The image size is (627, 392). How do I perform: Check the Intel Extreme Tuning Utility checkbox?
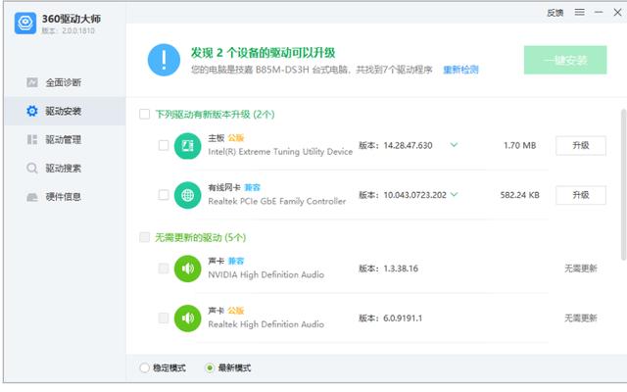[x=164, y=145]
